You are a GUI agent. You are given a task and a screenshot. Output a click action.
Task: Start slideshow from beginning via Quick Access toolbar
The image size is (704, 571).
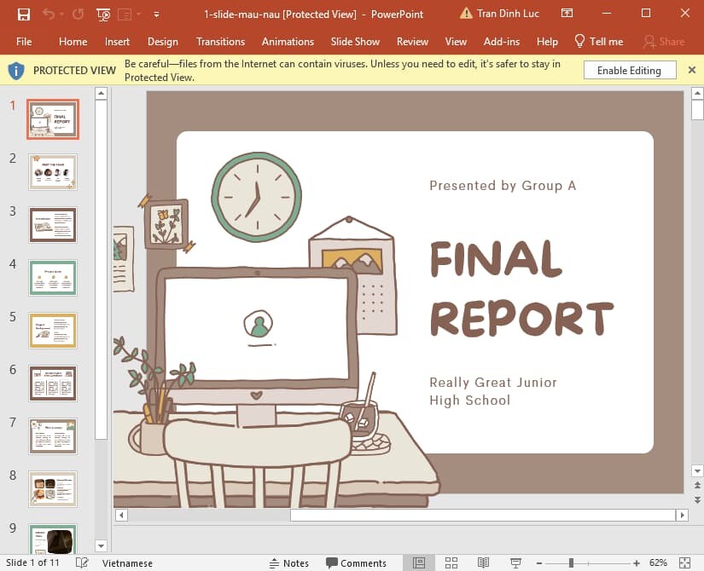point(102,14)
